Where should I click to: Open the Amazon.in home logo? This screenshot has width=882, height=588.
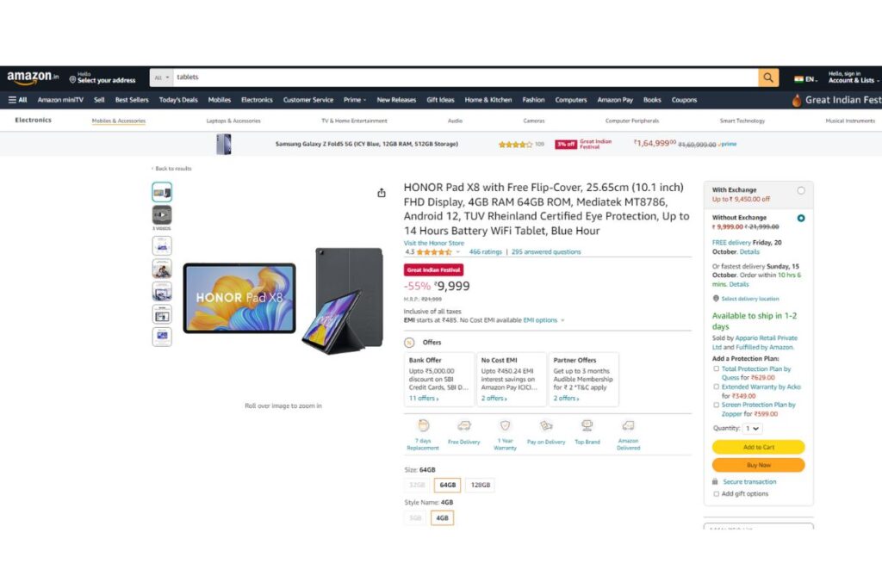[x=33, y=77]
